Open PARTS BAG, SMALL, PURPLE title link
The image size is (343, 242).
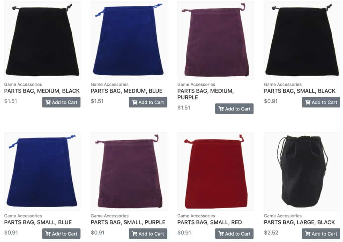click(128, 222)
